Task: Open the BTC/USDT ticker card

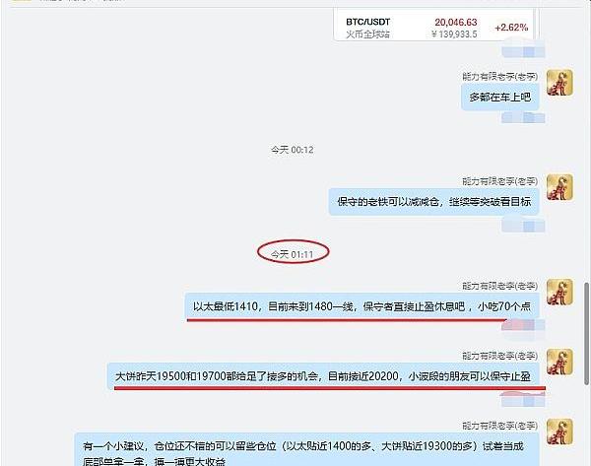Action: (x=437, y=26)
